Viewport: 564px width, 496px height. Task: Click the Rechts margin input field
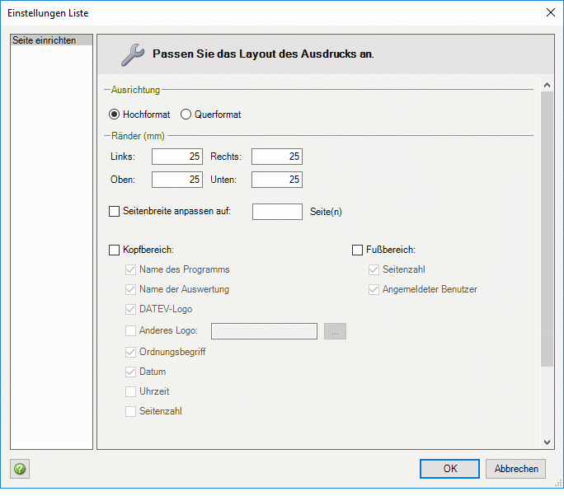[276, 157]
